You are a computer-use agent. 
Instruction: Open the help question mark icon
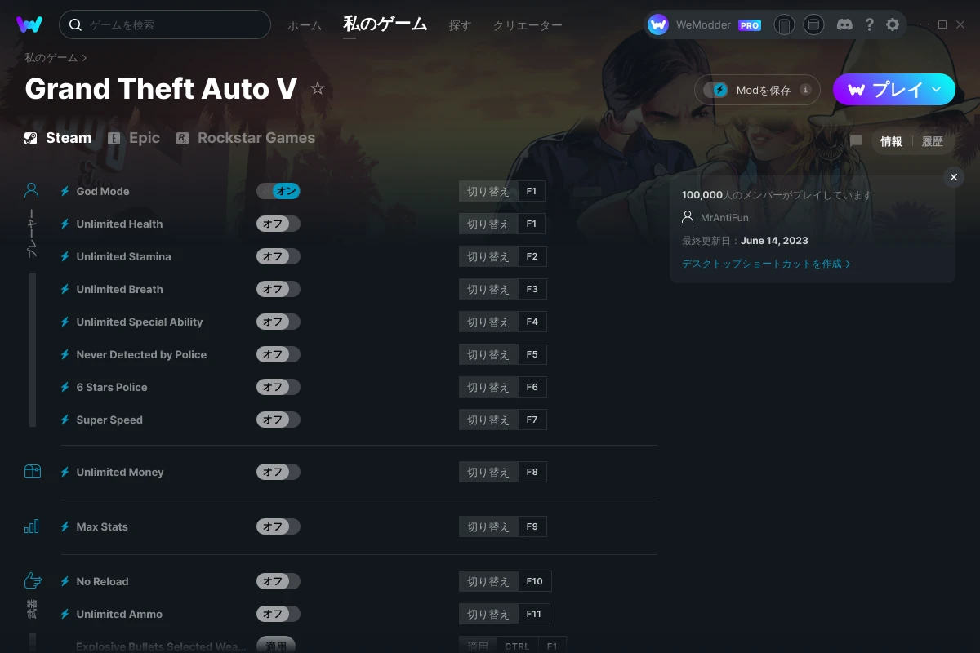pyautogui.click(x=869, y=24)
